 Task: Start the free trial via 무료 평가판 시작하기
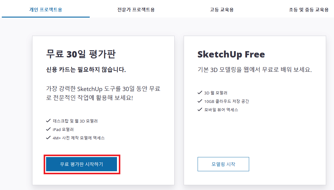coord(82,164)
